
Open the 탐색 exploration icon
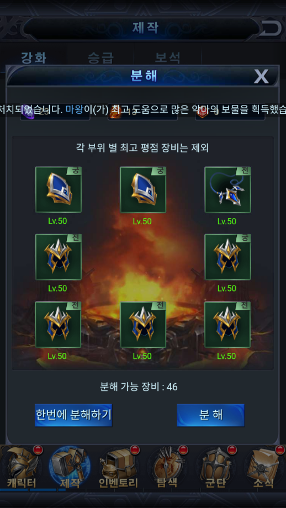click(167, 467)
